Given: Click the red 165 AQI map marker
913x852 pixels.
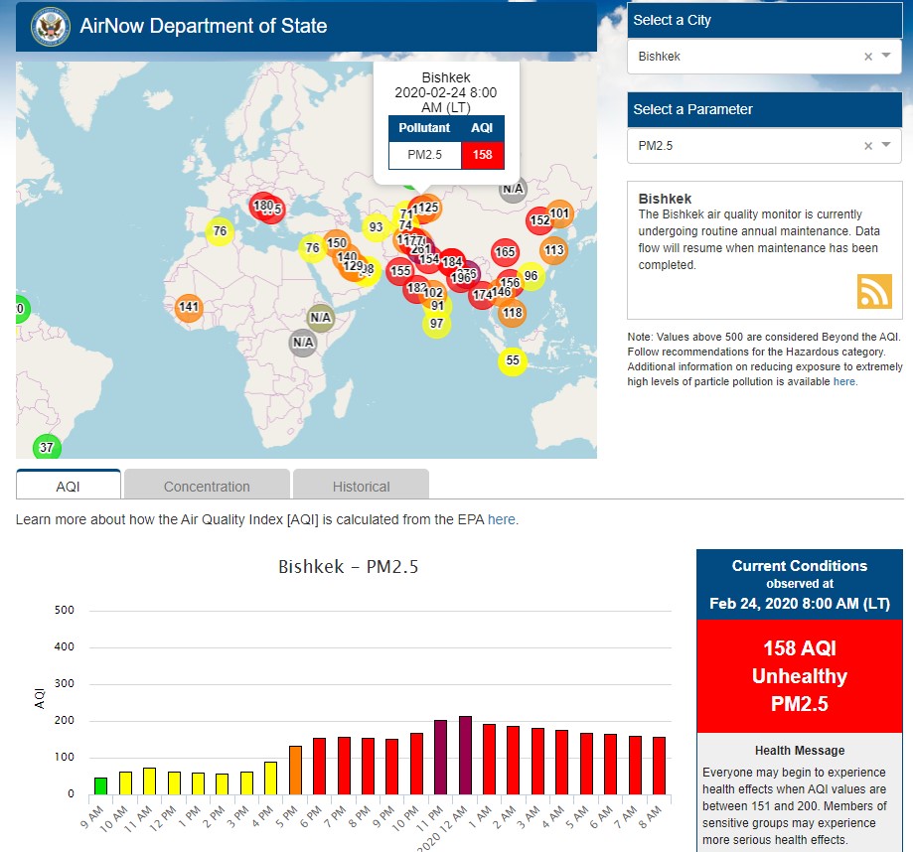Looking at the screenshot, I should (505, 252).
